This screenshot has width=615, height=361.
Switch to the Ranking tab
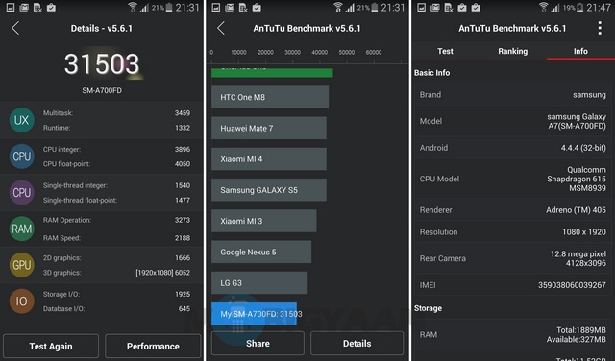click(x=512, y=51)
